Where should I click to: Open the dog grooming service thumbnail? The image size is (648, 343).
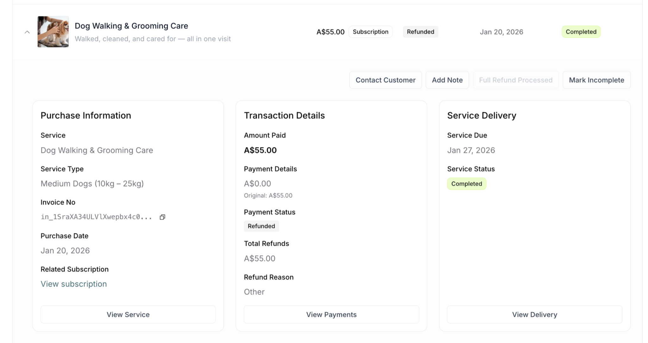click(x=53, y=32)
